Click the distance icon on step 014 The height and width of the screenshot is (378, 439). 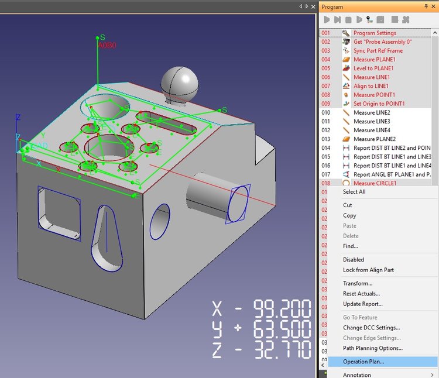(346, 148)
